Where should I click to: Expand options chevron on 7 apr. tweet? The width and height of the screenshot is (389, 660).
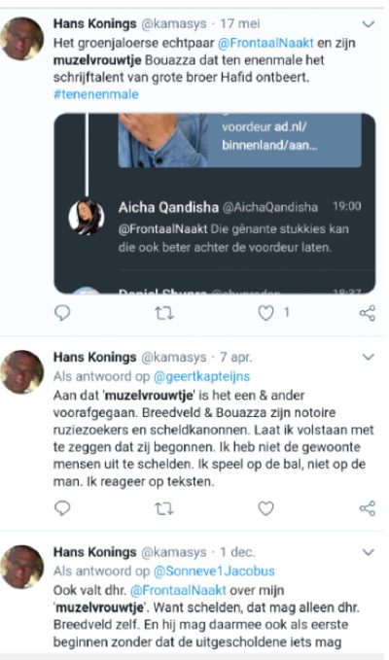pyautogui.click(x=369, y=358)
